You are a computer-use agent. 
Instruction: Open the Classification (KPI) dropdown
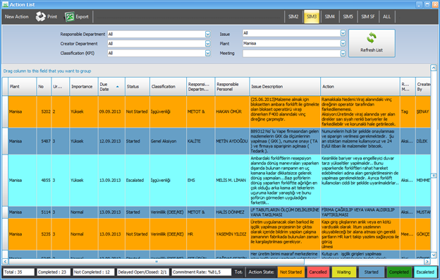207,53
